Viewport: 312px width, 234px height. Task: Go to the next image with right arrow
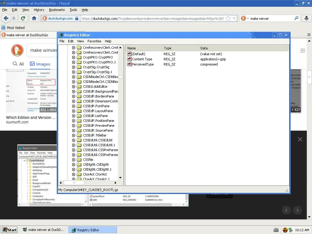(297, 210)
